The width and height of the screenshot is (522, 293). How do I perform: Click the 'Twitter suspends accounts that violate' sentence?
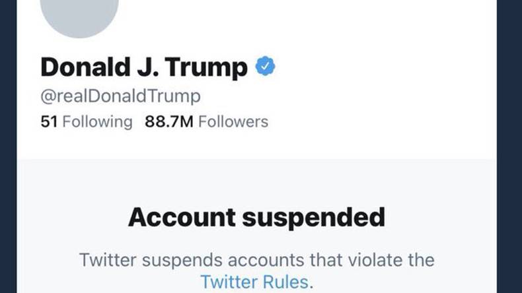(256, 260)
